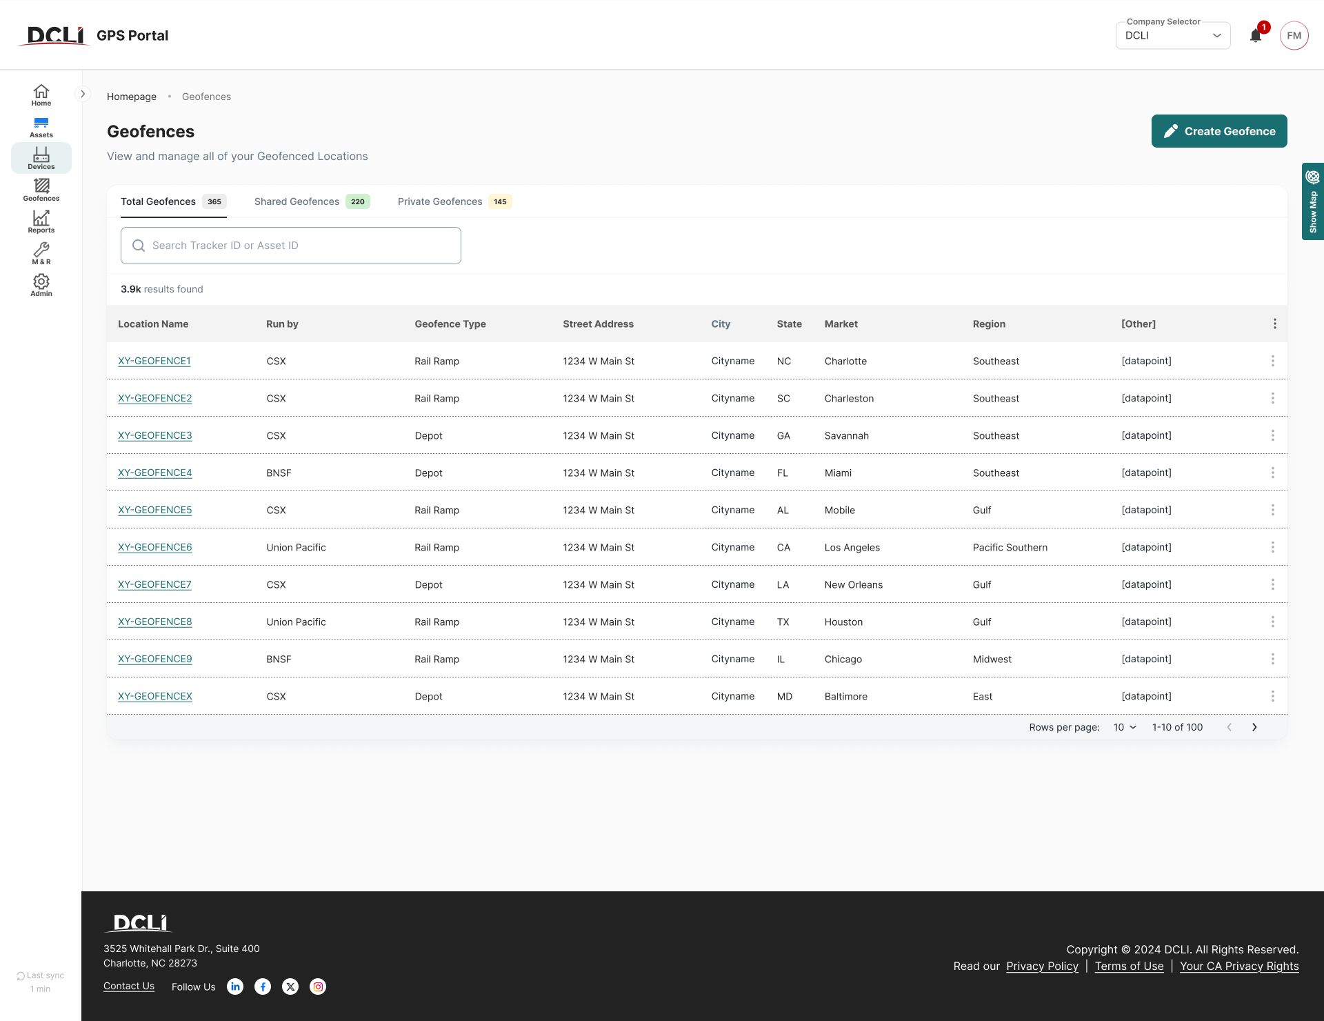Open the XY-GEOFENCE4 location link
Image resolution: width=1324 pixels, height=1021 pixels.
155,473
